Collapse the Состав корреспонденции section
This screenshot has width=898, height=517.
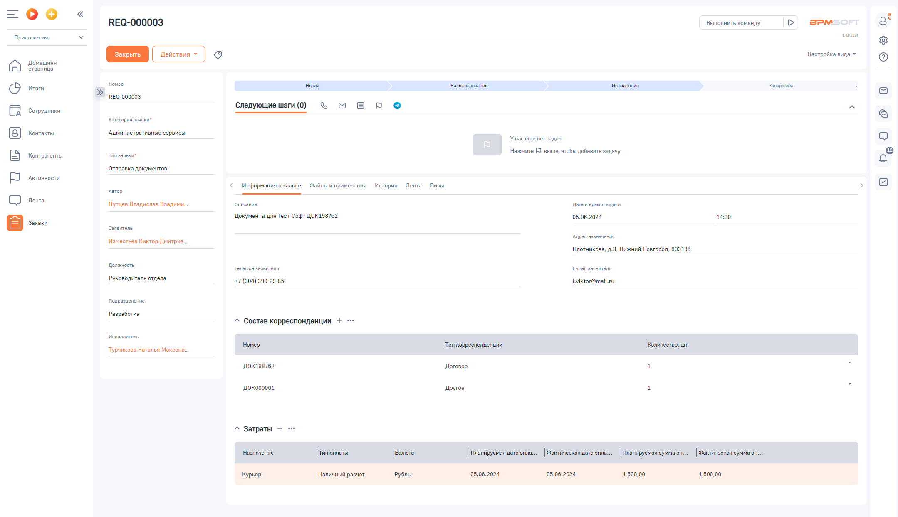pos(237,320)
